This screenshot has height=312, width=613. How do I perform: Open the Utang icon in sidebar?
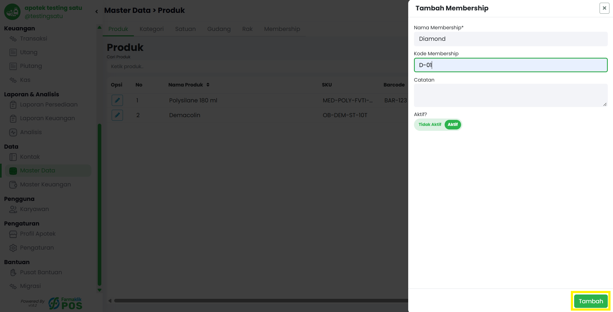pyautogui.click(x=13, y=52)
